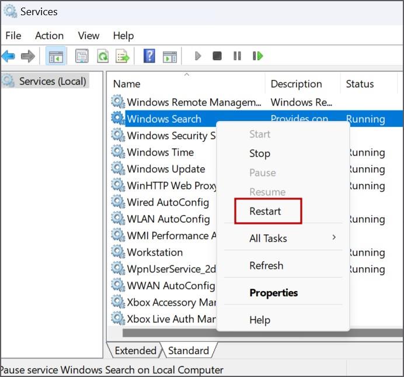
Task: Select the WLAN AutoConfig service
Action: click(x=168, y=219)
